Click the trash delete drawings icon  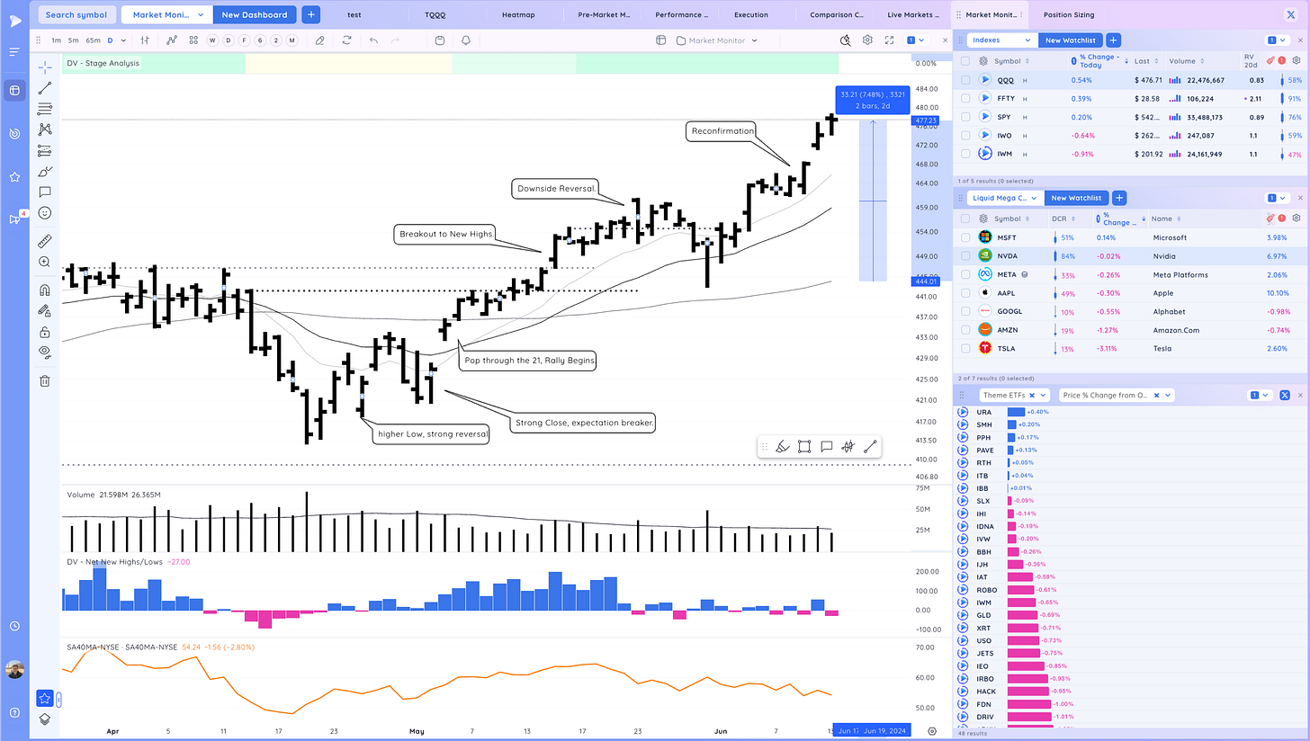click(x=45, y=381)
